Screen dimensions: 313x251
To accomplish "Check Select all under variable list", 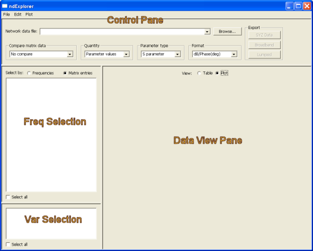I will tap(8, 245).
